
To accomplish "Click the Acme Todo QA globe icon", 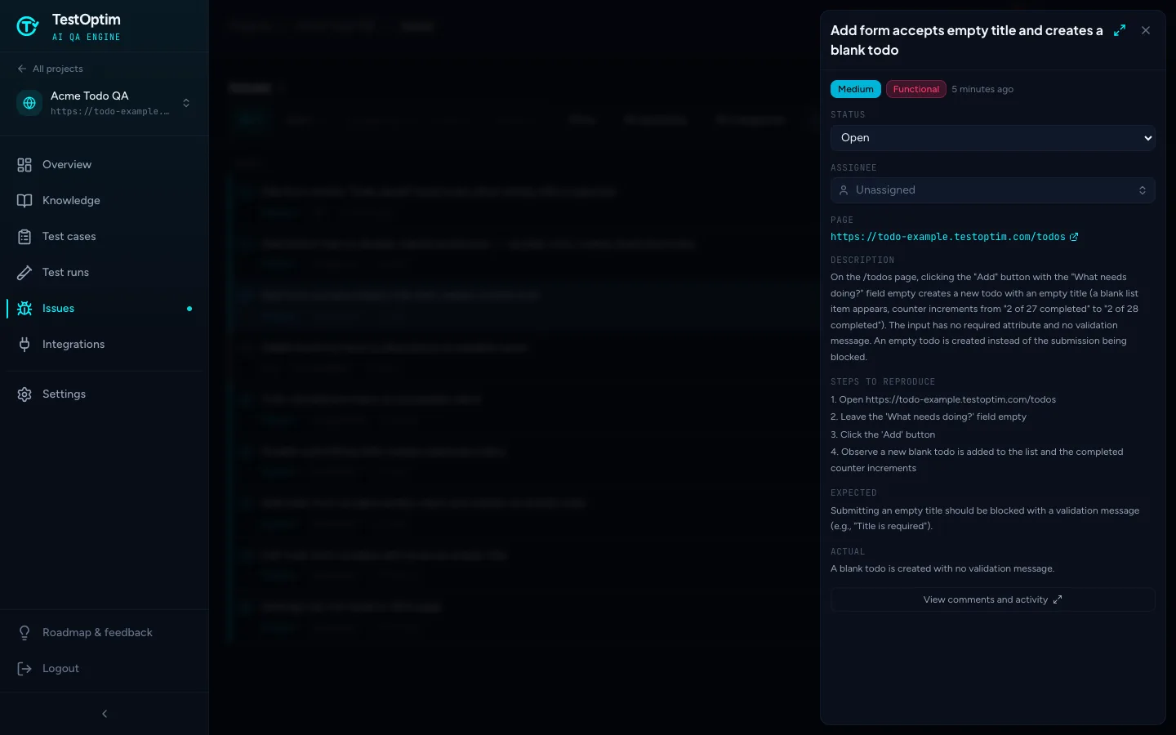I will [29, 103].
